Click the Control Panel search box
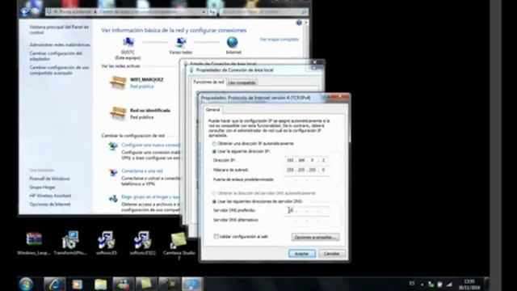 (x=264, y=12)
